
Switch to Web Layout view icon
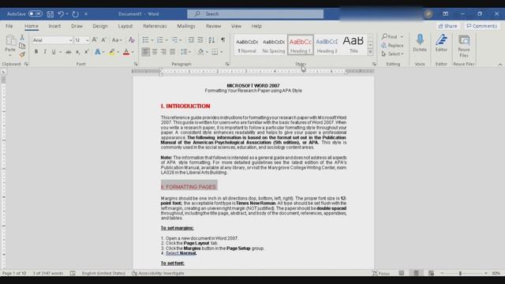pyautogui.click(x=431, y=273)
